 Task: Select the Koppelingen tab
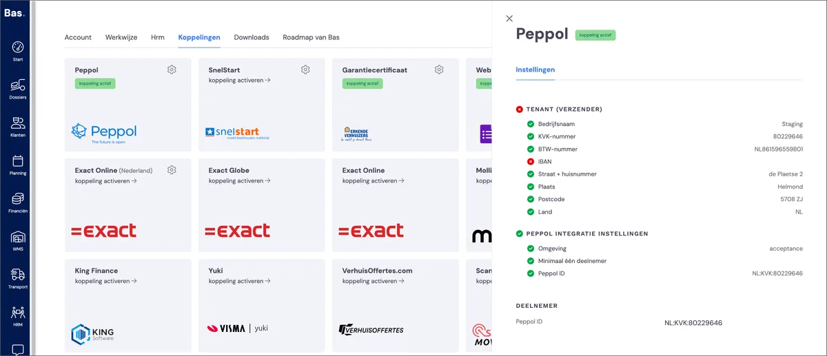coord(199,37)
